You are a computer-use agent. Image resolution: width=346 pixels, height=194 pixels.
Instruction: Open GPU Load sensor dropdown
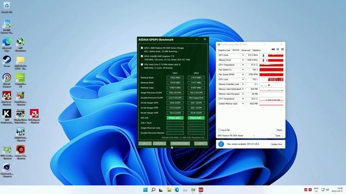pos(243,79)
